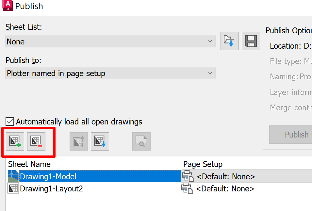Image resolution: width=312 pixels, height=211 pixels.
Task: Click the layout icon beside Drawing1-Layout2
Action: [13, 188]
